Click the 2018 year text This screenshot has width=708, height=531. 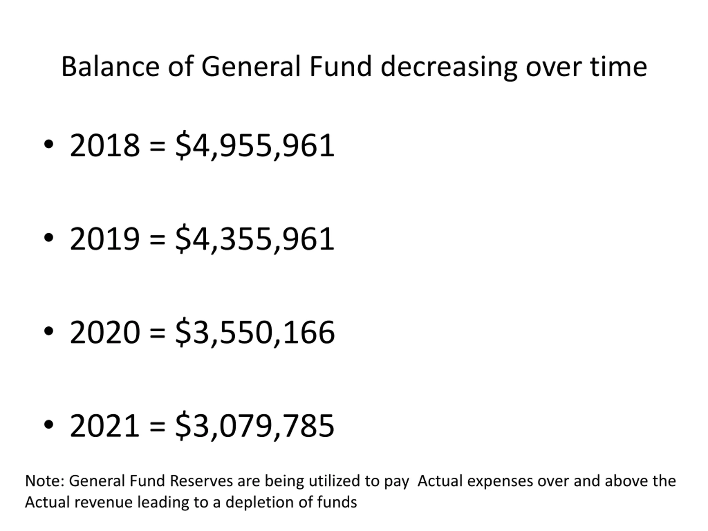pos(105,145)
